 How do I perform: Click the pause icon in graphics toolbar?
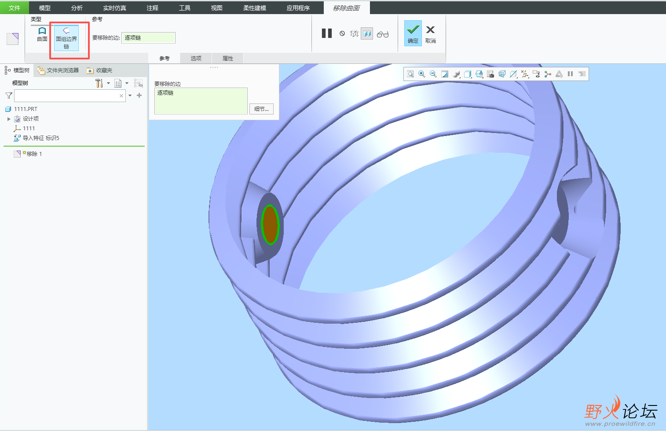tap(571, 74)
